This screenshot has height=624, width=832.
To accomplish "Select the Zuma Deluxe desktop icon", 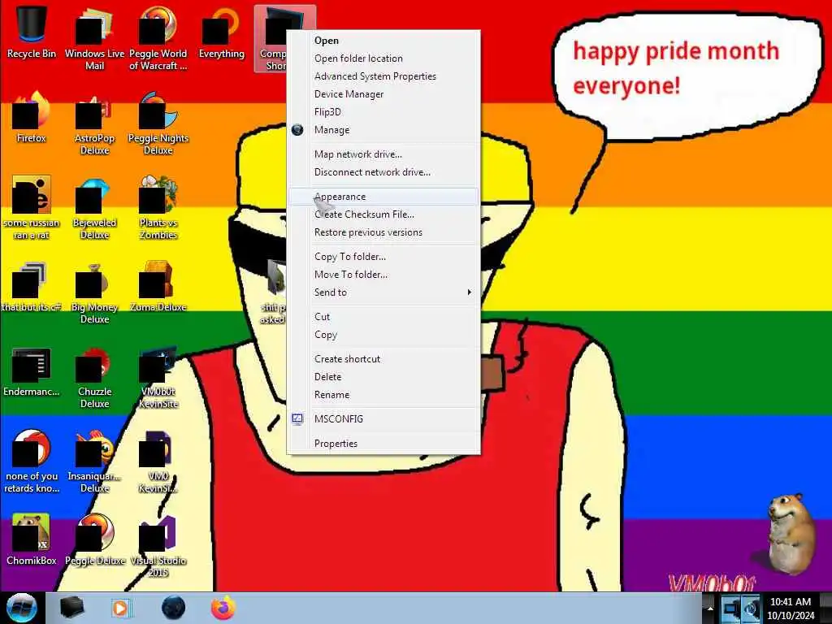I will point(158,287).
